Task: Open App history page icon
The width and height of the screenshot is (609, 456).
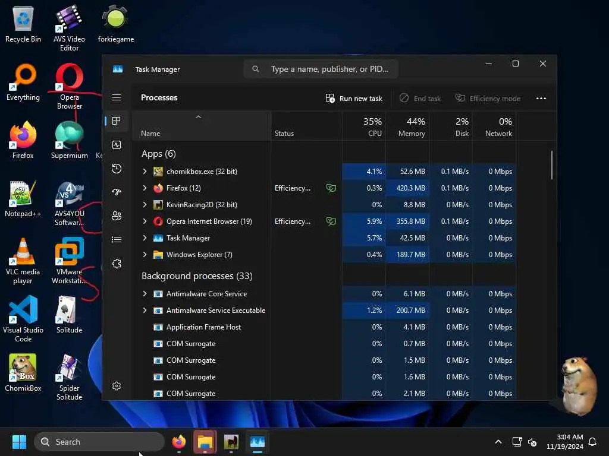Action: click(x=116, y=169)
